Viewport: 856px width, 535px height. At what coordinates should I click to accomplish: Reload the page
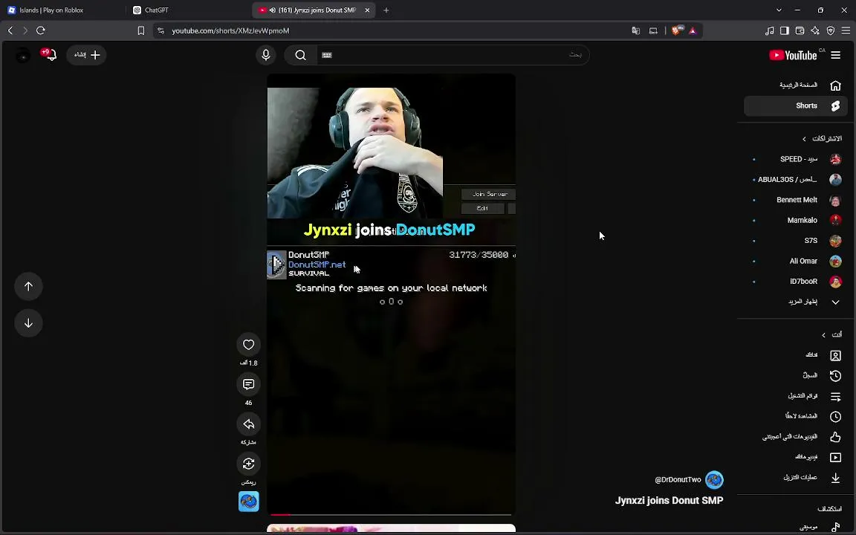[x=40, y=30]
